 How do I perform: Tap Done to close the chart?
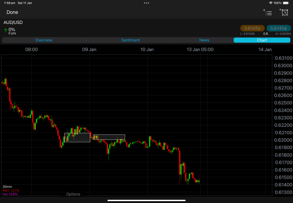(12, 12)
